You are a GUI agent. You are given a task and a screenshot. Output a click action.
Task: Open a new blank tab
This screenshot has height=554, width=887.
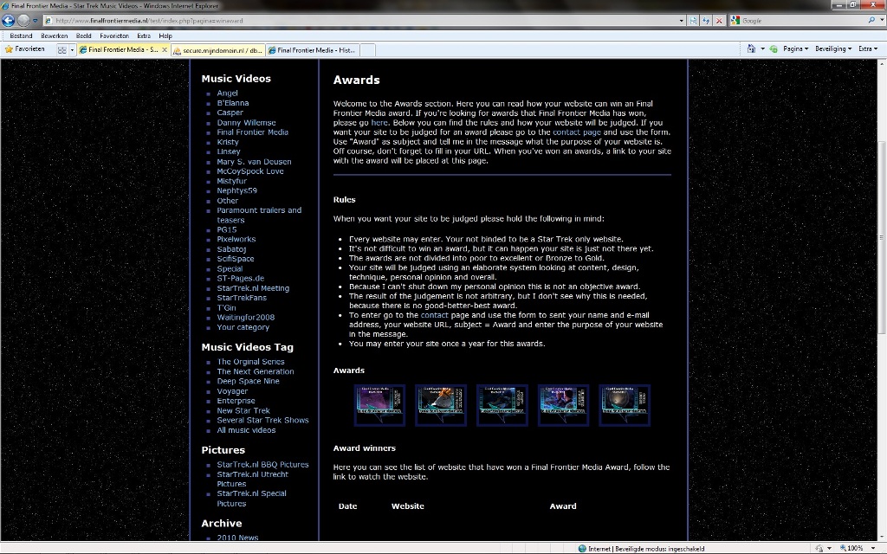click(x=367, y=50)
